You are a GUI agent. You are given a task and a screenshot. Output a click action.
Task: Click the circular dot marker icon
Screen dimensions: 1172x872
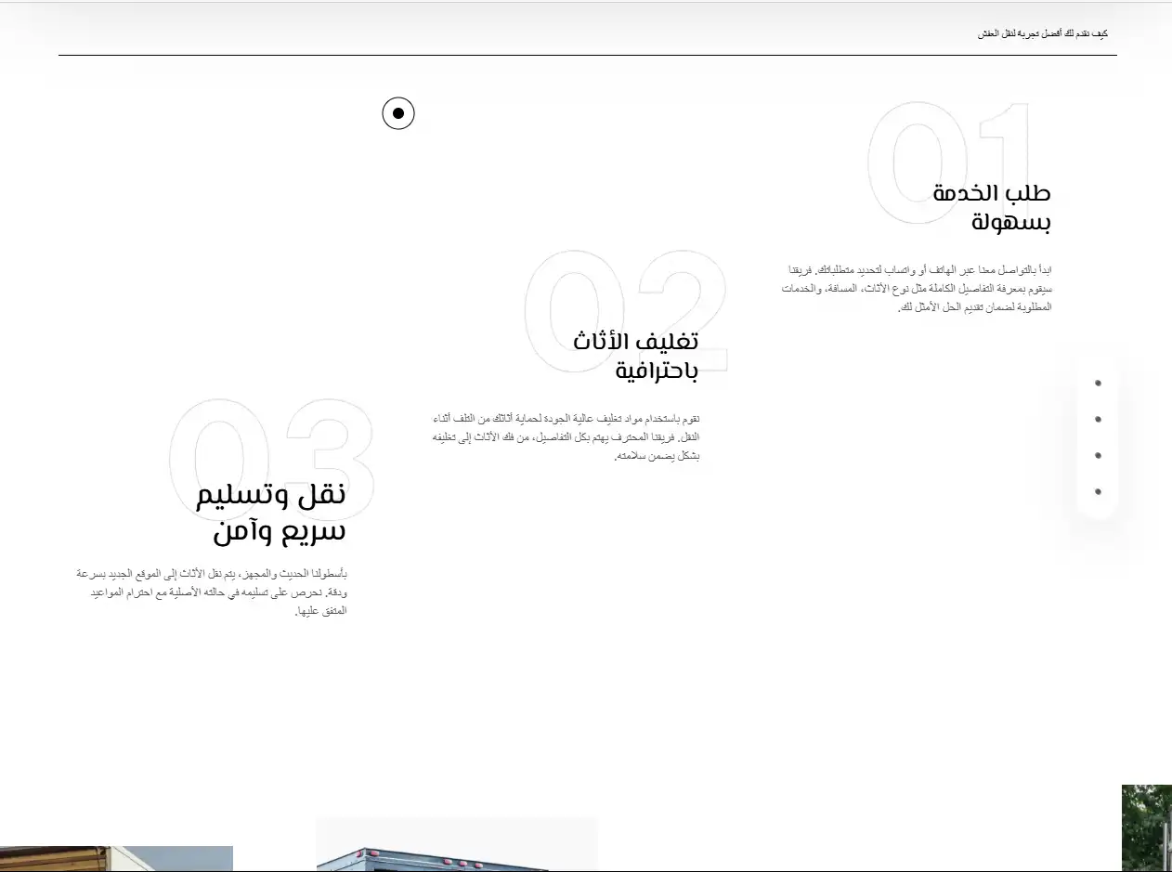[x=398, y=113]
